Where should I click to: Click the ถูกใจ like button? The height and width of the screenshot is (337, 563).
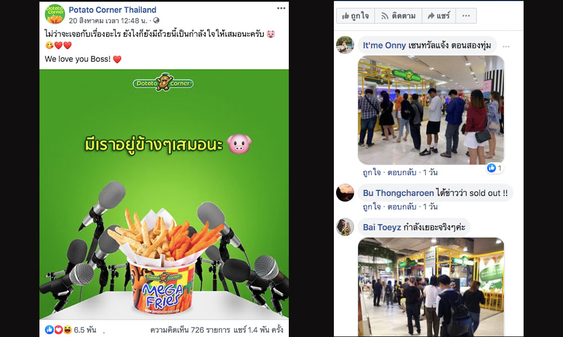click(355, 16)
